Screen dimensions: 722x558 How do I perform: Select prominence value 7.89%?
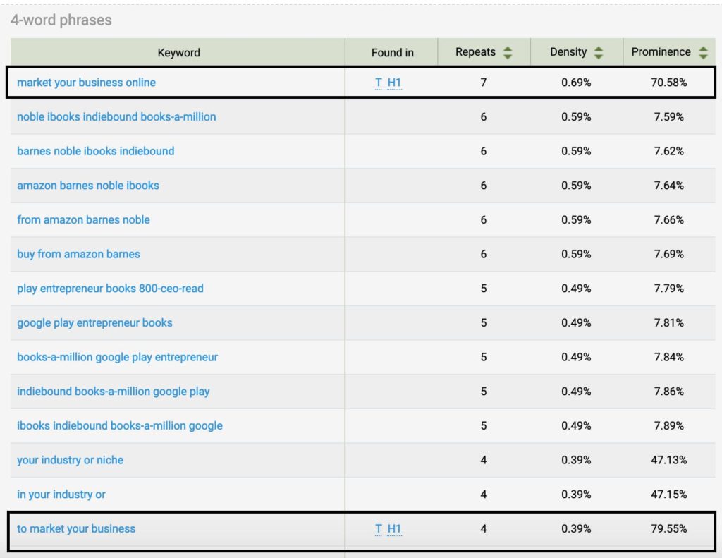click(668, 426)
